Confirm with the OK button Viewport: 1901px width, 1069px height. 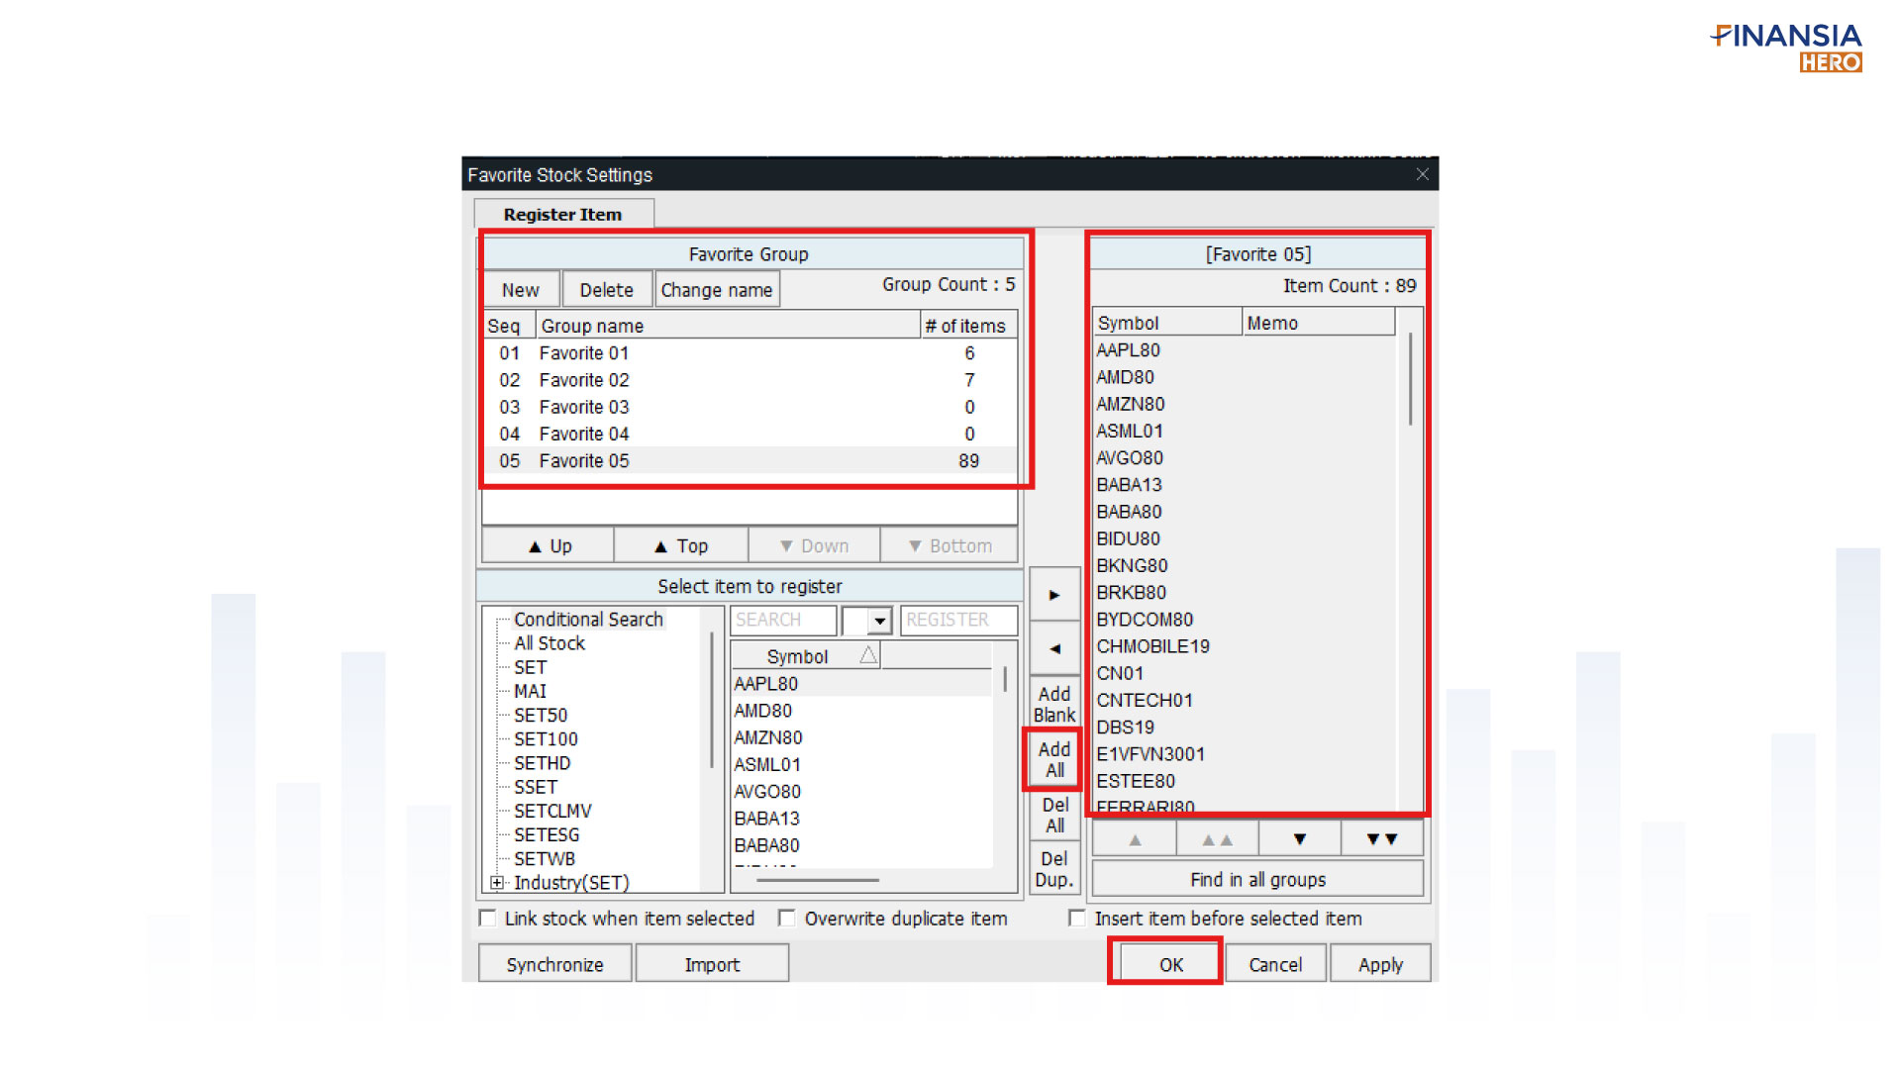[x=1170, y=964]
